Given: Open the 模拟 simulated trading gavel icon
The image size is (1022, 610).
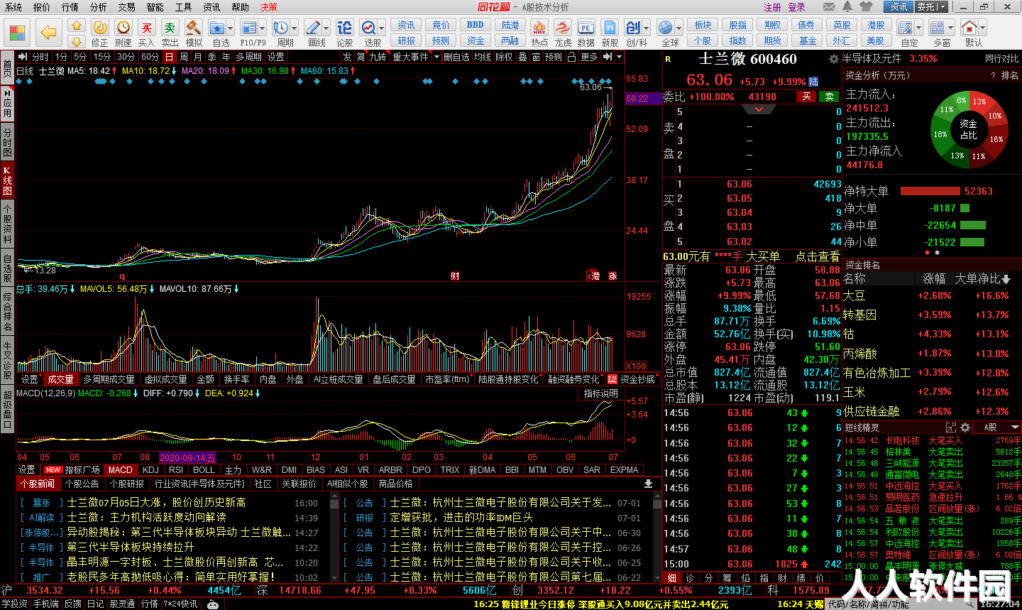Looking at the screenshot, I should coord(194,28).
